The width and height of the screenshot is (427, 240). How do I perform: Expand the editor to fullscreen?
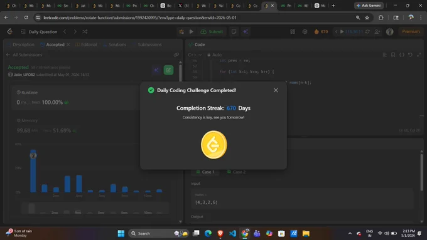[x=419, y=55]
